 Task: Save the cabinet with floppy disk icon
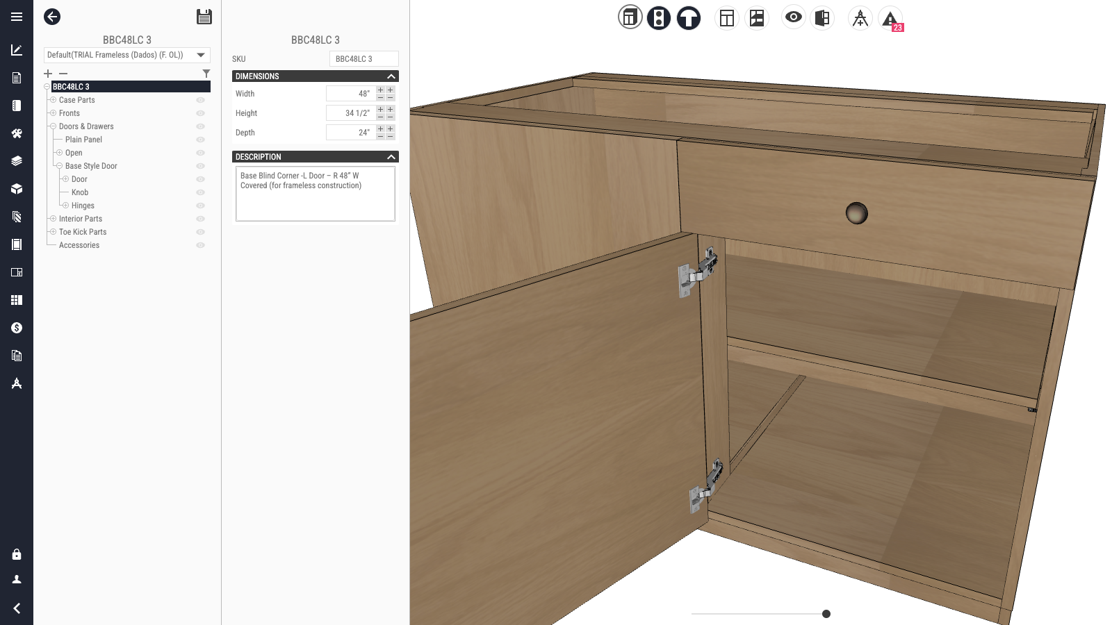(204, 17)
